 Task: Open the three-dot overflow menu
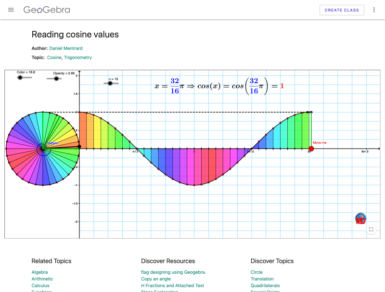coord(374,10)
